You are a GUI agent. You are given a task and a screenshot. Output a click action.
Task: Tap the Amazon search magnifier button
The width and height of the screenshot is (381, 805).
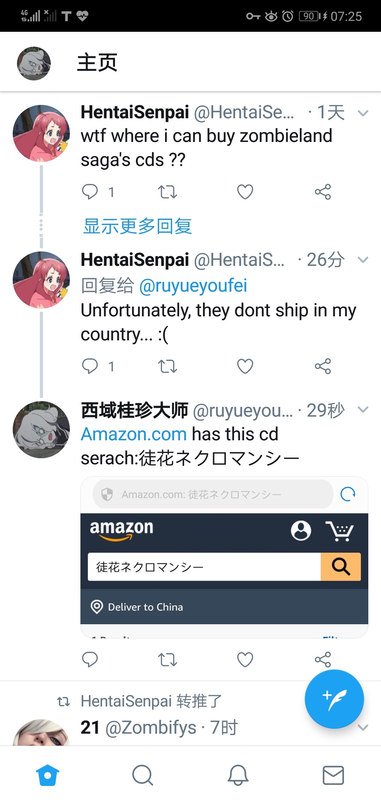(340, 567)
